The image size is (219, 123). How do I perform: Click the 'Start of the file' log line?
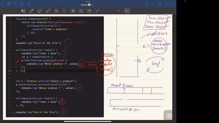coord(39,43)
